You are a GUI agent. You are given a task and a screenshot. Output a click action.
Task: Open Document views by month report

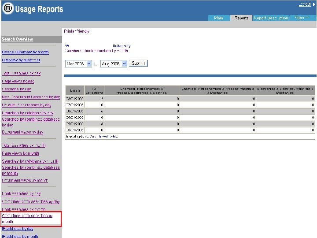tap(25, 180)
